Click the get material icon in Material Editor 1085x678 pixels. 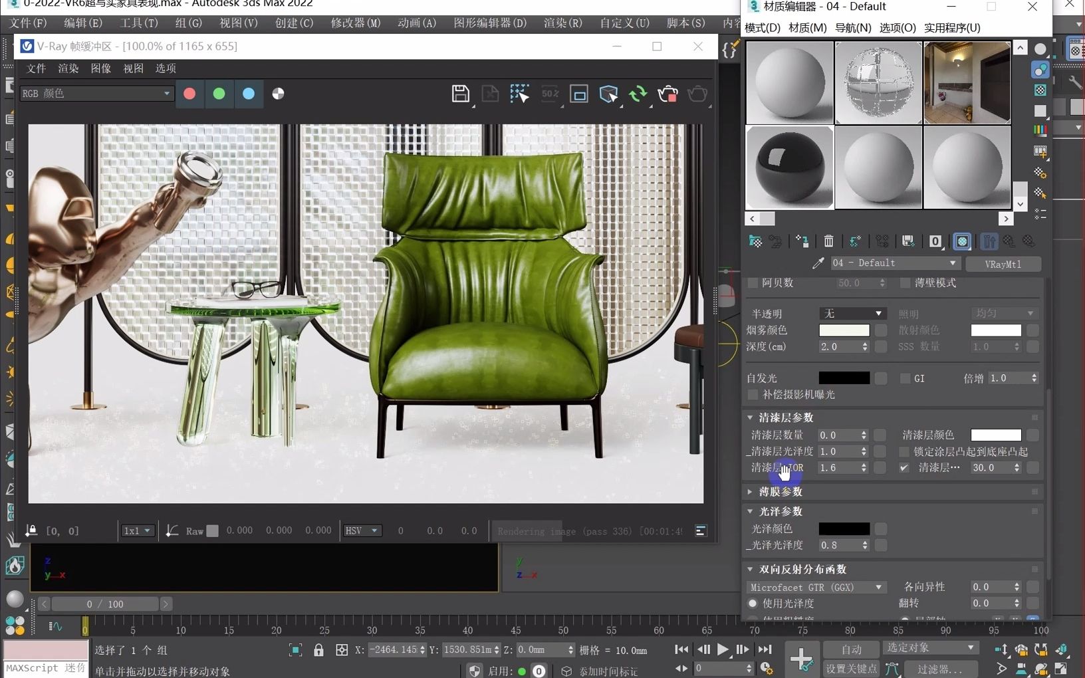[x=755, y=241]
